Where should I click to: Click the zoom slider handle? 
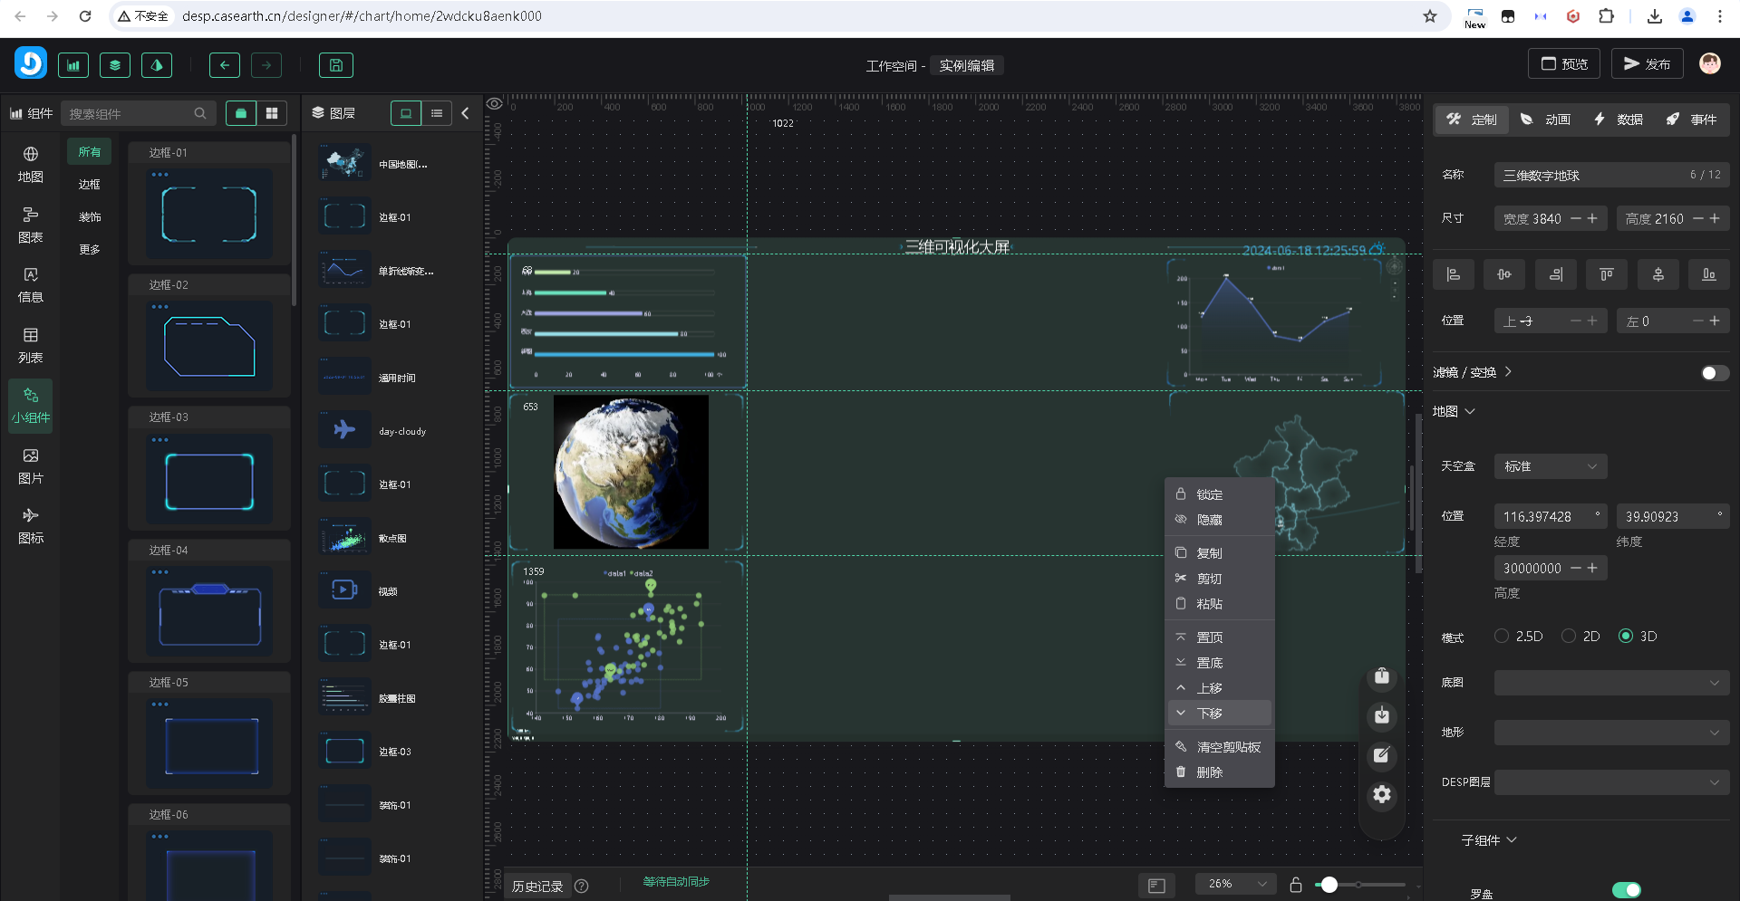pos(1329,885)
